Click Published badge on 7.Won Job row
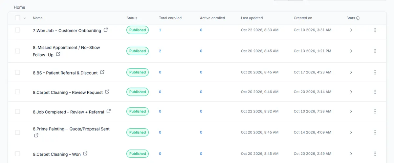Image resolution: width=394 pixels, height=163 pixels. (138, 30)
